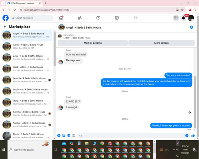The image size is (199, 159).
Task: Send a thumbs-up like
Action: 193,136
